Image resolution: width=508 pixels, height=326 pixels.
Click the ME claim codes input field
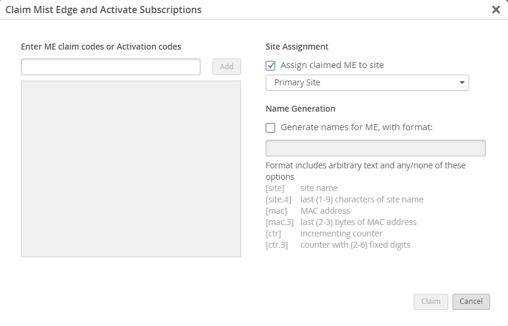pos(110,67)
